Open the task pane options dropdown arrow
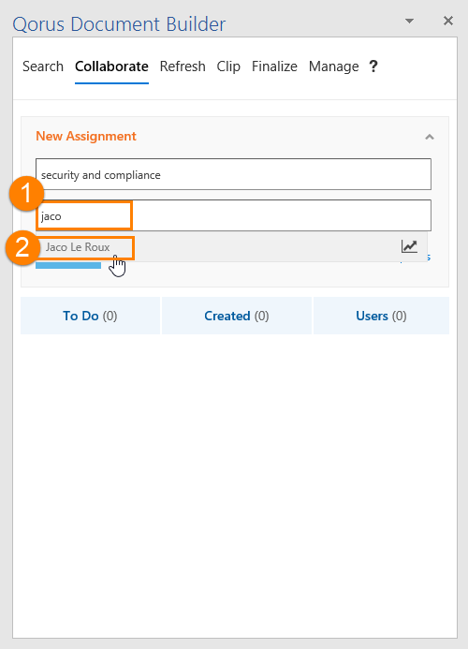Image resolution: width=468 pixels, height=649 pixels. coord(409,22)
